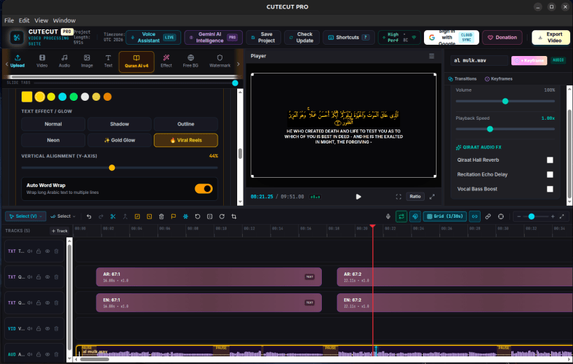The image size is (573, 364).
Task: Switch to the Watermark tab
Action: click(220, 61)
